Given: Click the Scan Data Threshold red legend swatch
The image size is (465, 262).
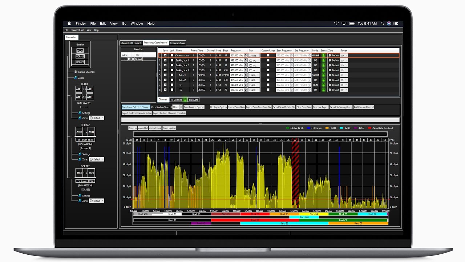Looking at the screenshot, I should point(370,128).
